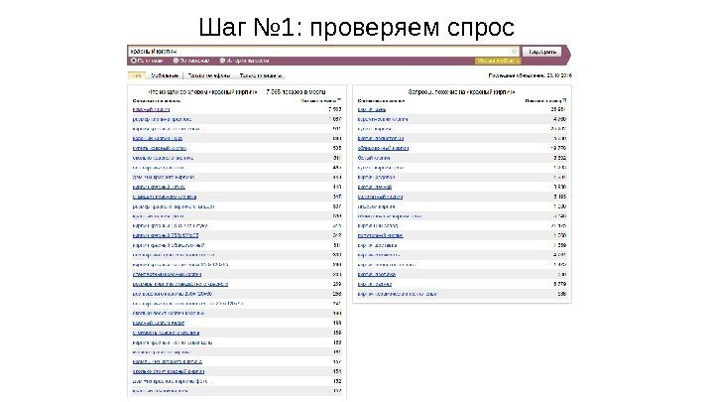Open similar-query link showing 19 770 impressions

point(382,147)
